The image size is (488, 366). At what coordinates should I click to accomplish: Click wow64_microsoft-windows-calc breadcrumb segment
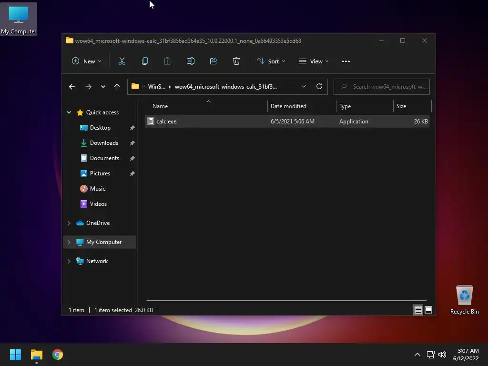(x=225, y=87)
